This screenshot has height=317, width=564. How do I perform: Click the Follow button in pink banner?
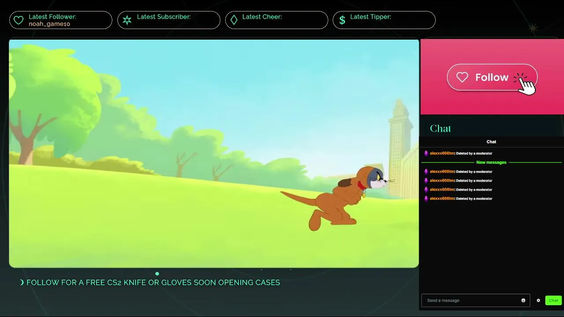click(492, 77)
